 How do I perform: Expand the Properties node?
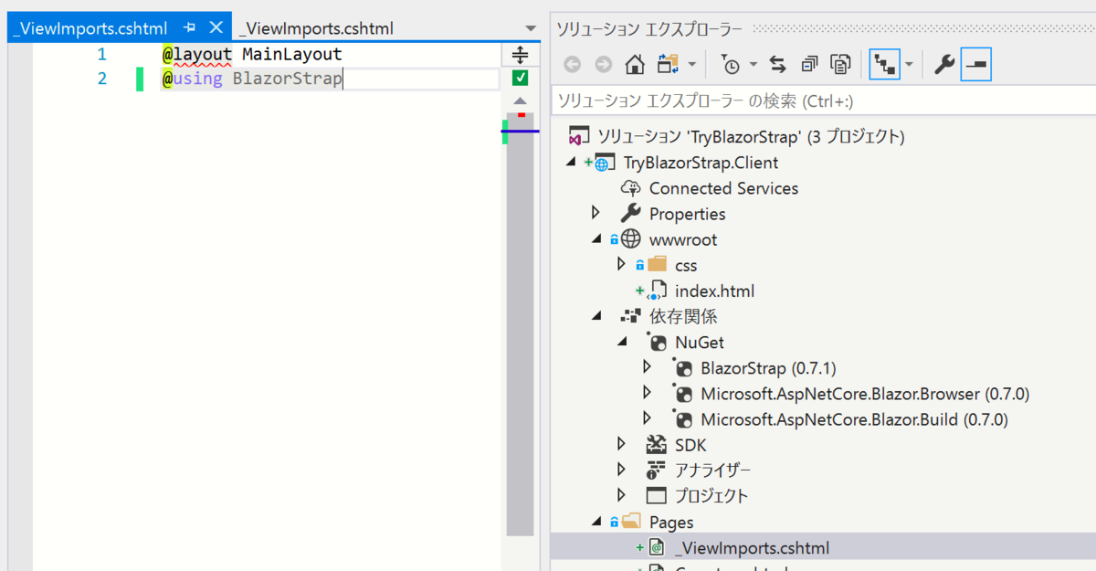(596, 214)
